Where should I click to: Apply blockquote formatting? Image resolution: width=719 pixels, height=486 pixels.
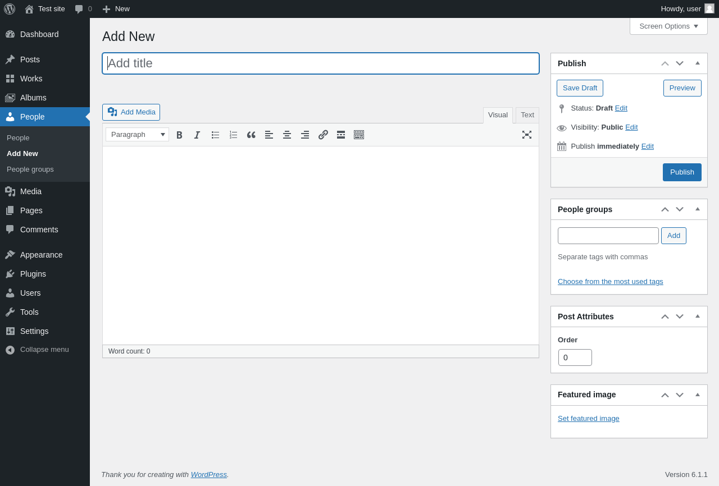pos(251,135)
